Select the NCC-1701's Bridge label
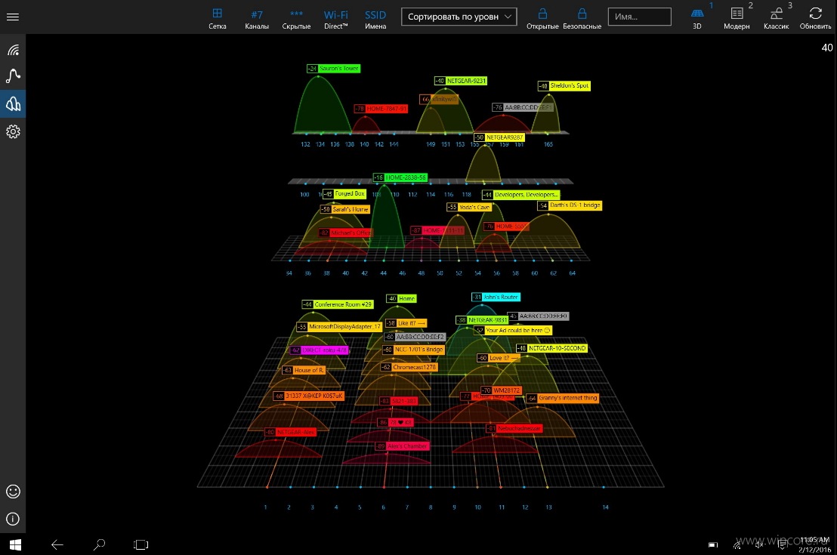 tap(414, 350)
